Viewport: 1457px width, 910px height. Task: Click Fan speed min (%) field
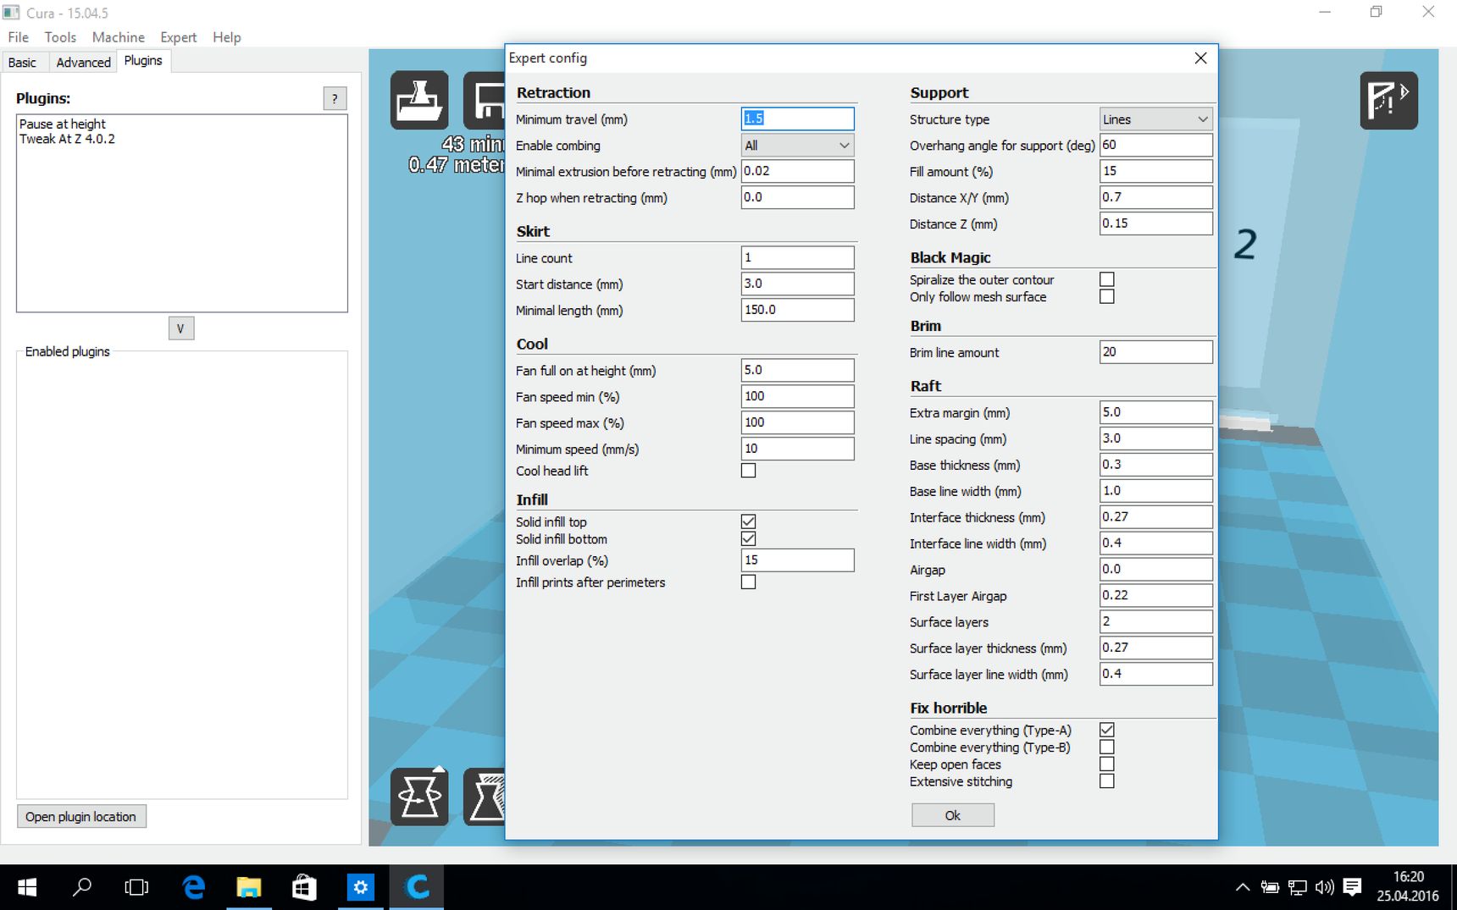[797, 396]
